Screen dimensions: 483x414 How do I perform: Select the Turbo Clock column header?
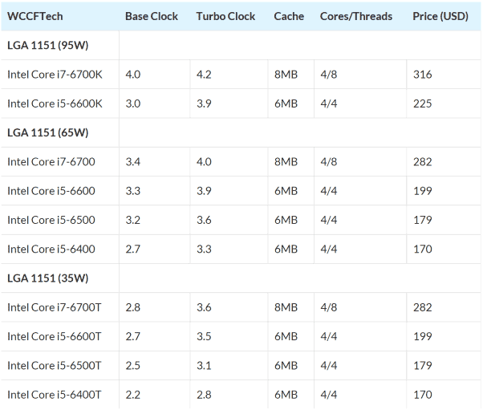pyautogui.click(x=225, y=16)
